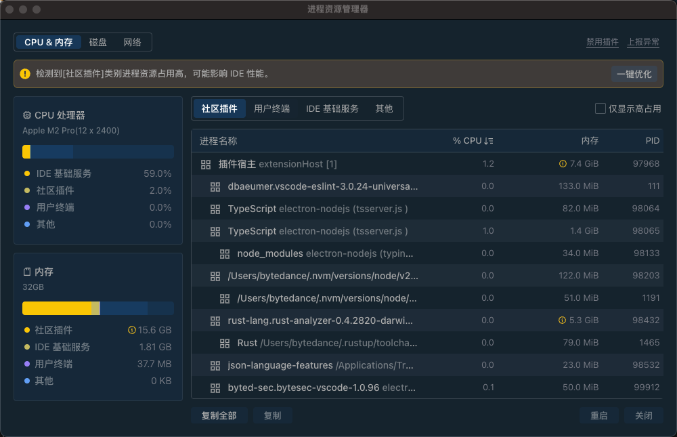Click the byted-sec.bytesec-vscode process icon

(x=215, y=388)
